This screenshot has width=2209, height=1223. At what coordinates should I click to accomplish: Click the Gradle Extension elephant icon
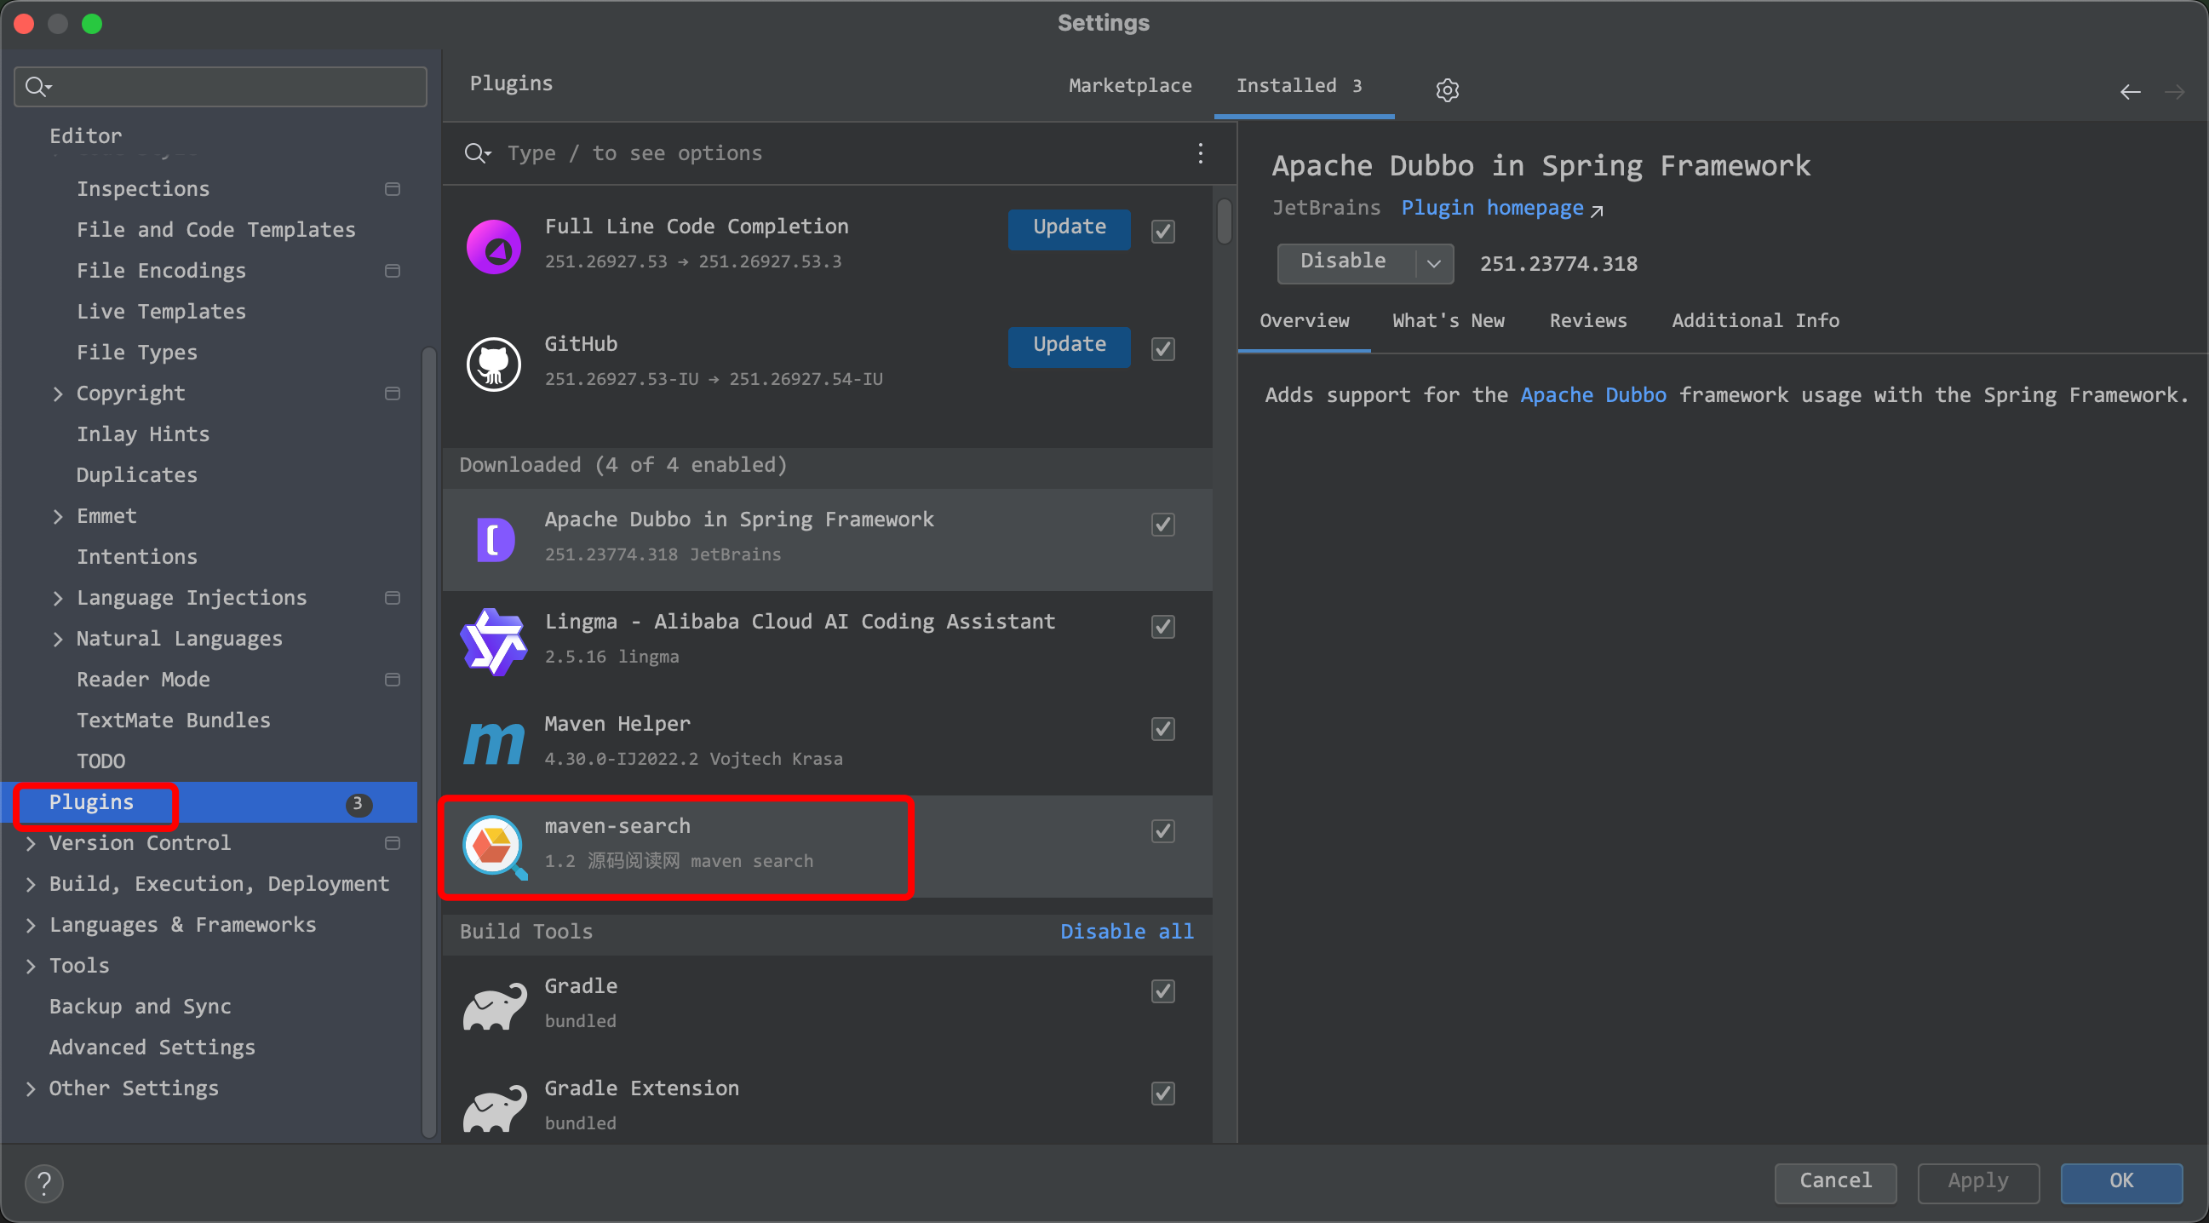495,1108
